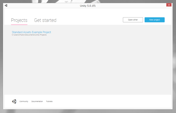Open the Community link
176x113 pixels.
coord(24,101)
